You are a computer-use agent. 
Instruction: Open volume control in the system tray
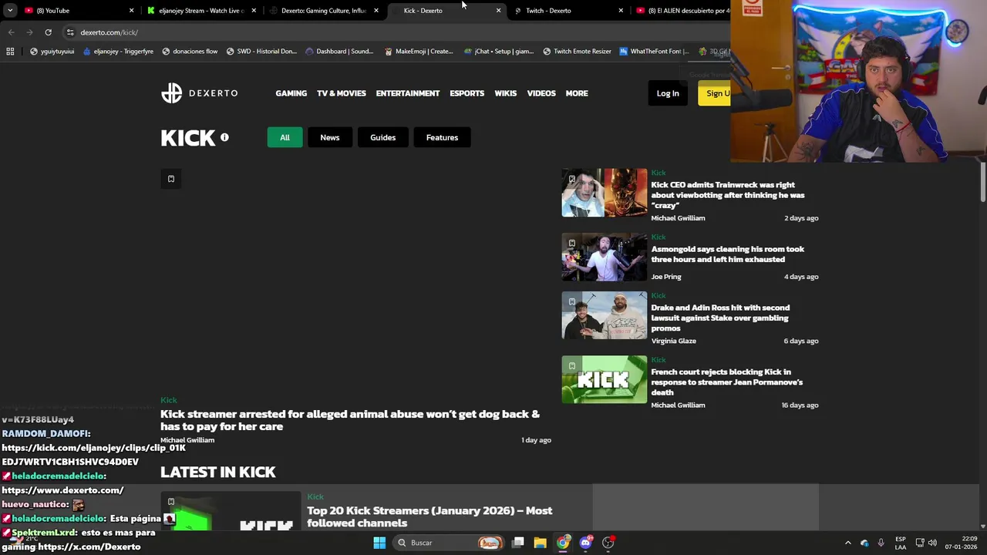pyautogui.click(x=932, y=543)
